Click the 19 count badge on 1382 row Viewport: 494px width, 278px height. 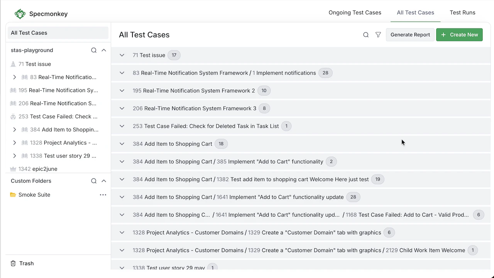coord(378,180)
